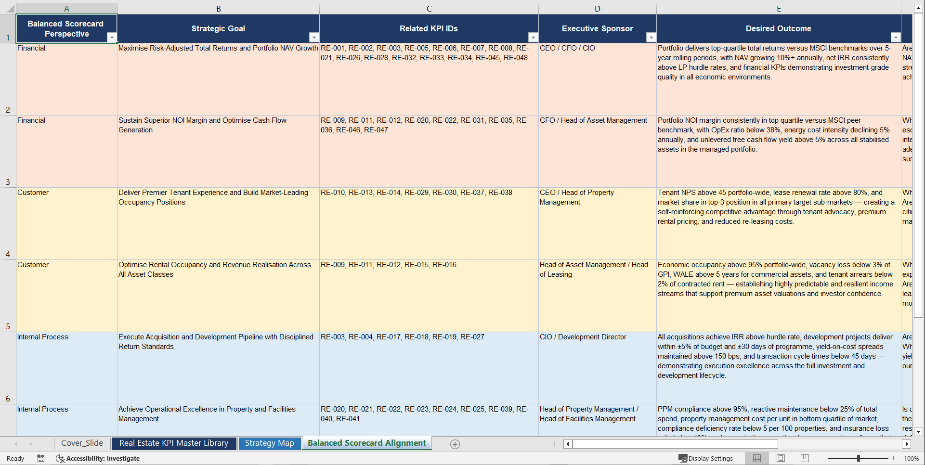Image resolution: width=925 pixels, height=465 pixels.
Task: Click horizontal scrollbar left arrow
Action: 568,444
